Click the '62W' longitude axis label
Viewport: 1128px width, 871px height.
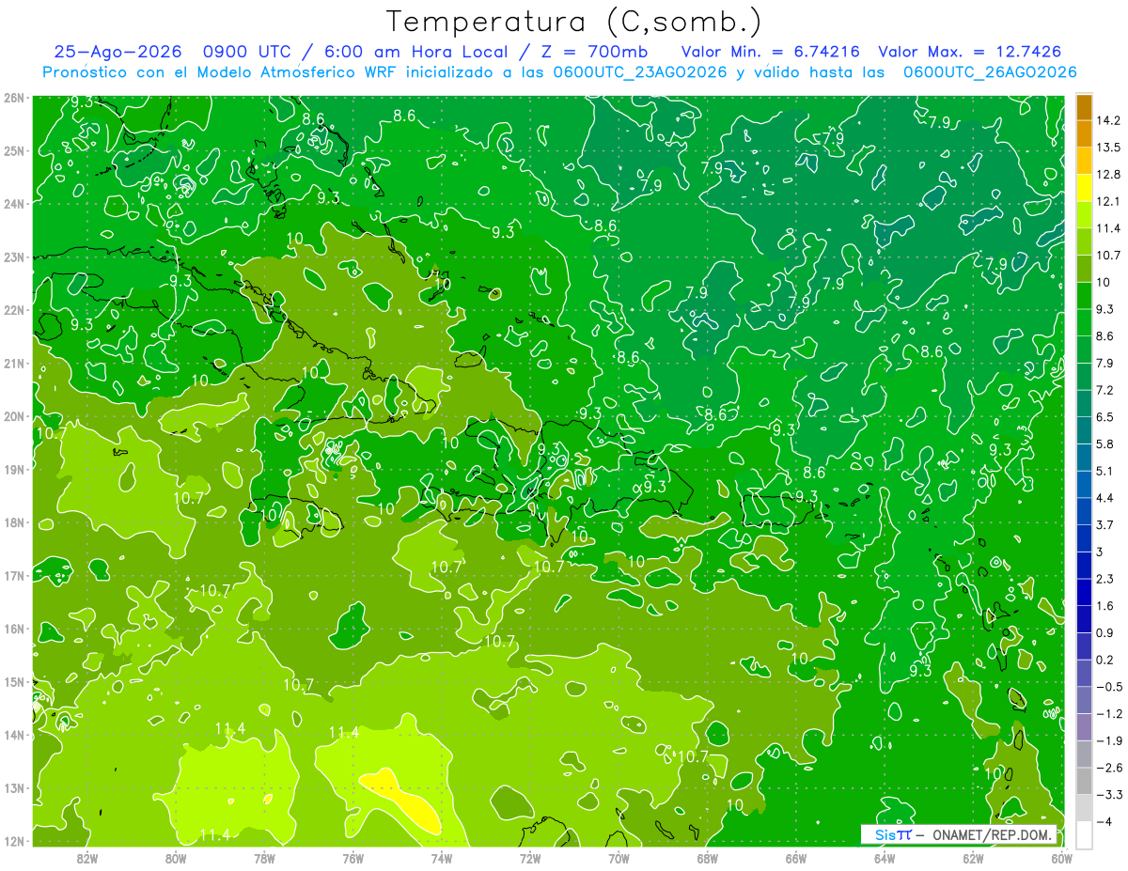point(973,858)
